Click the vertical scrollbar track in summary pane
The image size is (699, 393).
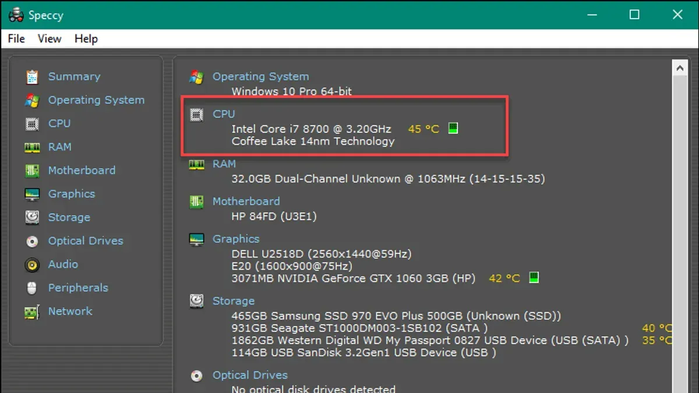pyautogui.click(x=680, y=234)
